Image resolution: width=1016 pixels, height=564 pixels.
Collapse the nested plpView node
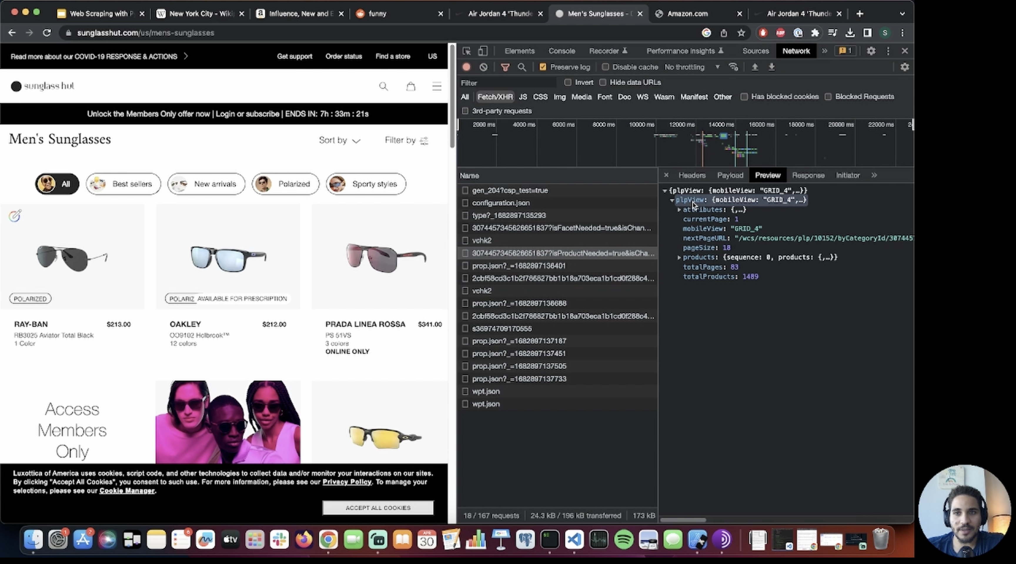672,200
